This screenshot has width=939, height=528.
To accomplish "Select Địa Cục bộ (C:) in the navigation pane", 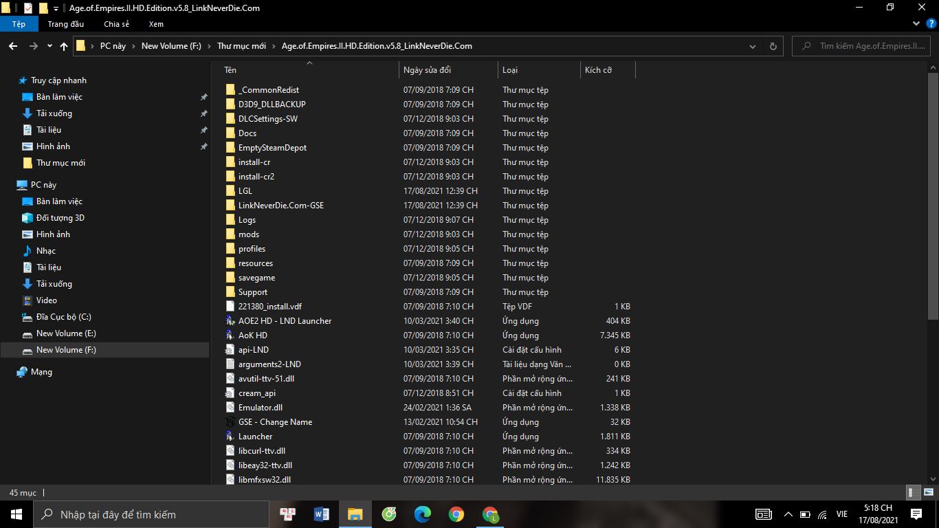I will click(63, 317).
